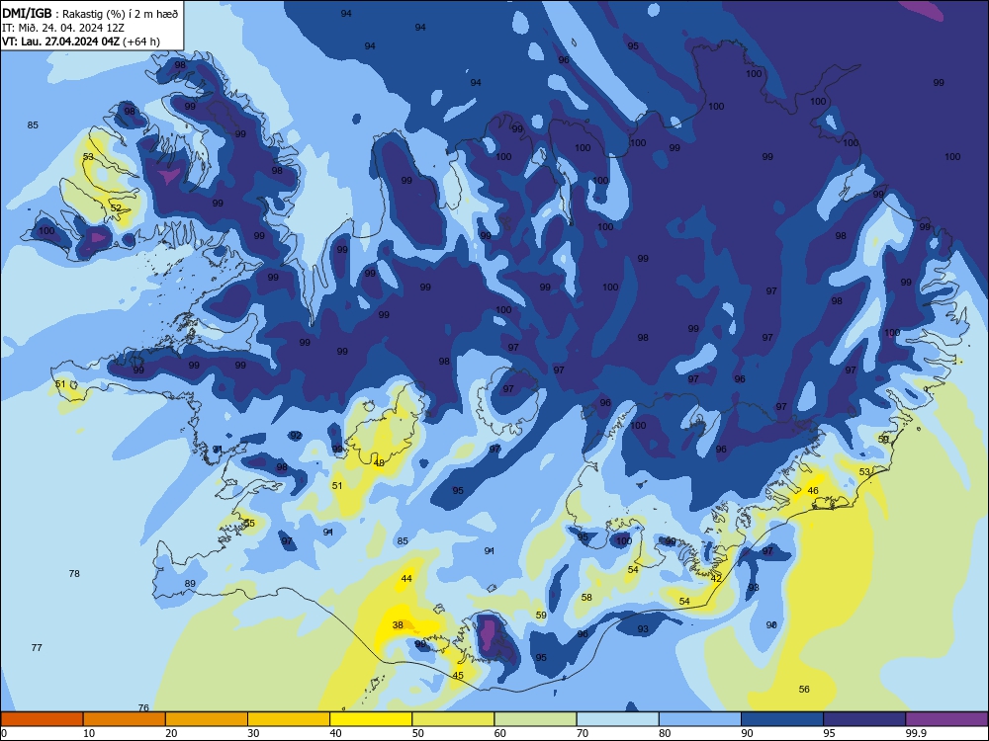Click the humidity value '38' on the map
The image size is (989, 741).
pos(398,625)
